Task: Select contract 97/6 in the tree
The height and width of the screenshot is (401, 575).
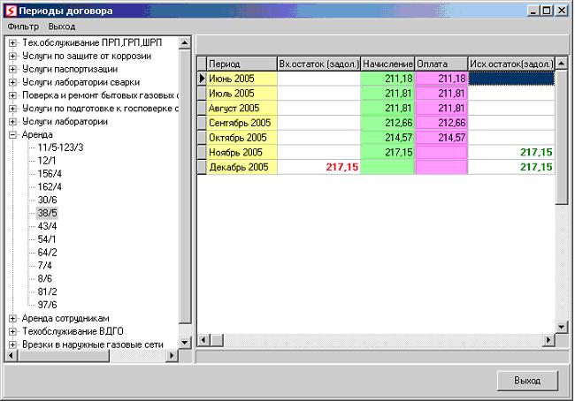Action: 47,305
